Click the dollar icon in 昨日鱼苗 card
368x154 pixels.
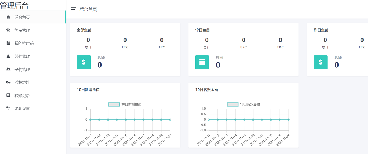click(x=321, y=62)
